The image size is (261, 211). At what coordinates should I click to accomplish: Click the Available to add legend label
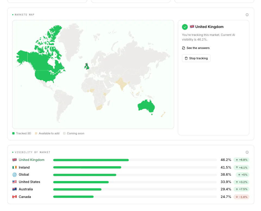[x=49, y=133]
